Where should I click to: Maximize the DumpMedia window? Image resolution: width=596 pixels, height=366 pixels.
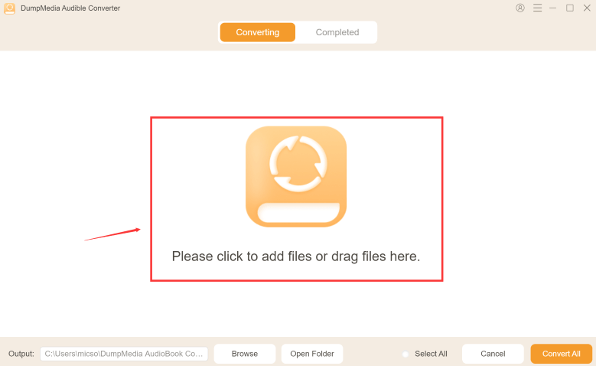[570, 8]
